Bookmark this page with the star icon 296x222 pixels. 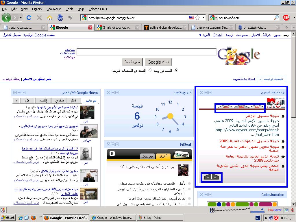click(x=197, y=18)
